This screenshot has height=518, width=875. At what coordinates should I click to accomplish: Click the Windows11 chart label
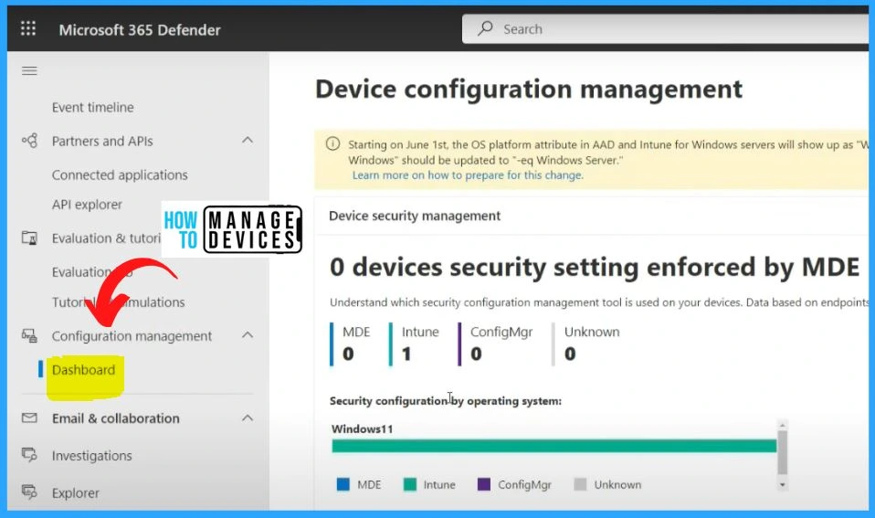point(363,428)
